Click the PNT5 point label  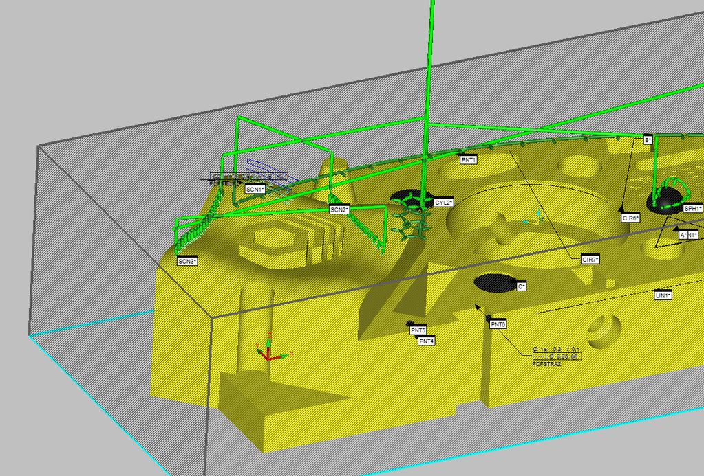pos(418,330)
